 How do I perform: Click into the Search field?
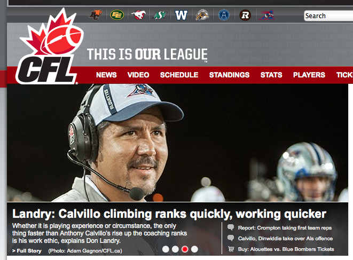coord(328,16)
